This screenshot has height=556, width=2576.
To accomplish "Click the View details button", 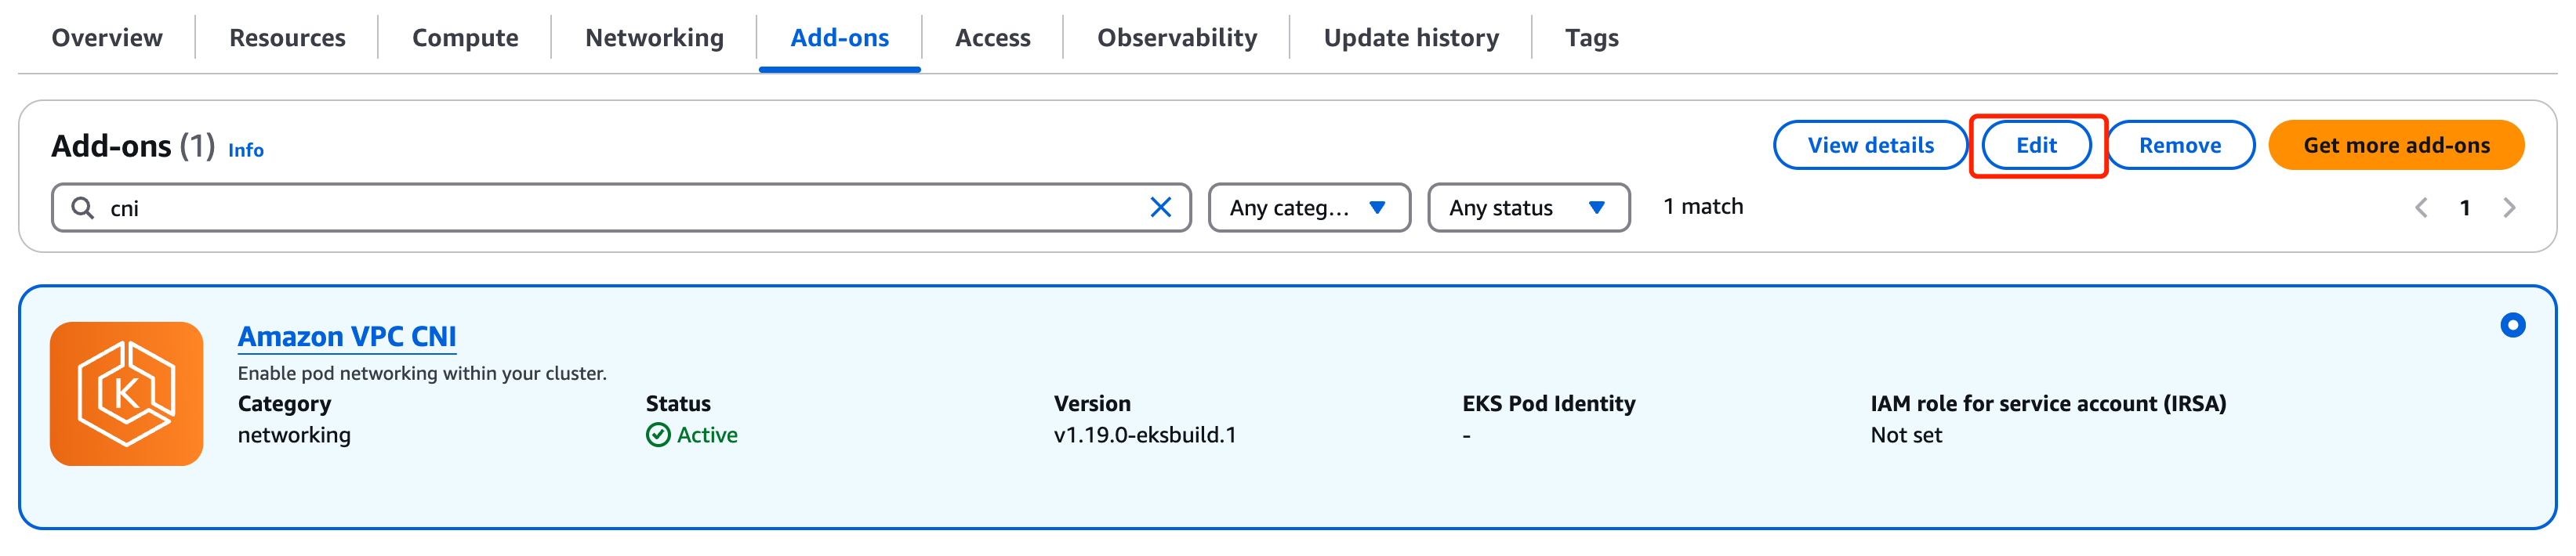I will click(x=1870, y=146).
